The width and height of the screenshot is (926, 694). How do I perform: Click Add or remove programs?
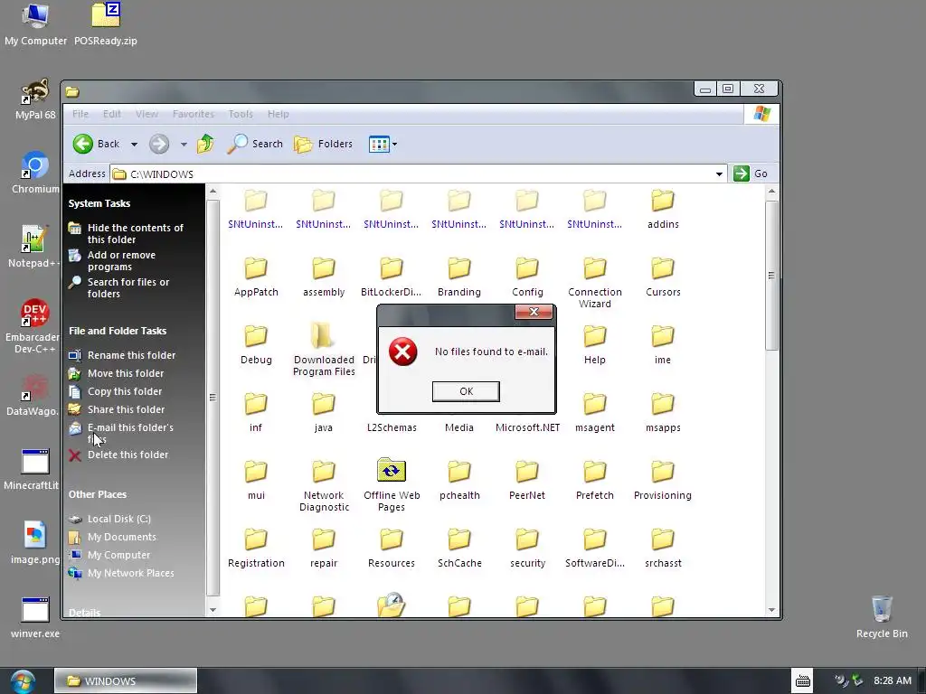tap(121, 260)
